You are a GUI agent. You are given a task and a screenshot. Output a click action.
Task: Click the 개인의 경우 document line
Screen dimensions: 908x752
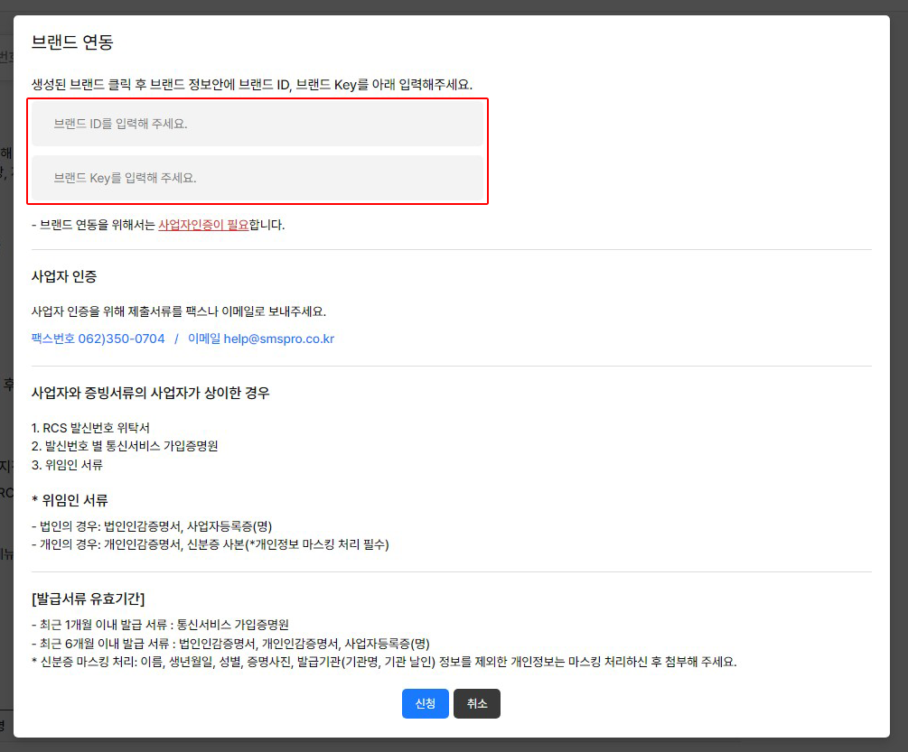click(x=210, y=544)
